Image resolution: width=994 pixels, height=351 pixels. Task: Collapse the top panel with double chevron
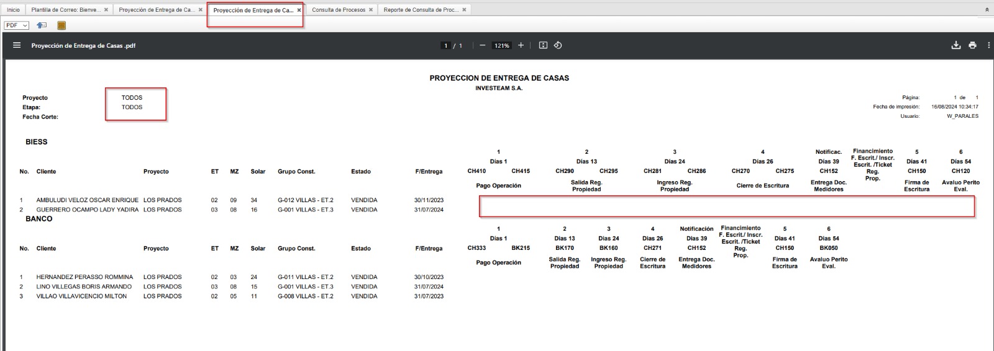pos(987,10)
